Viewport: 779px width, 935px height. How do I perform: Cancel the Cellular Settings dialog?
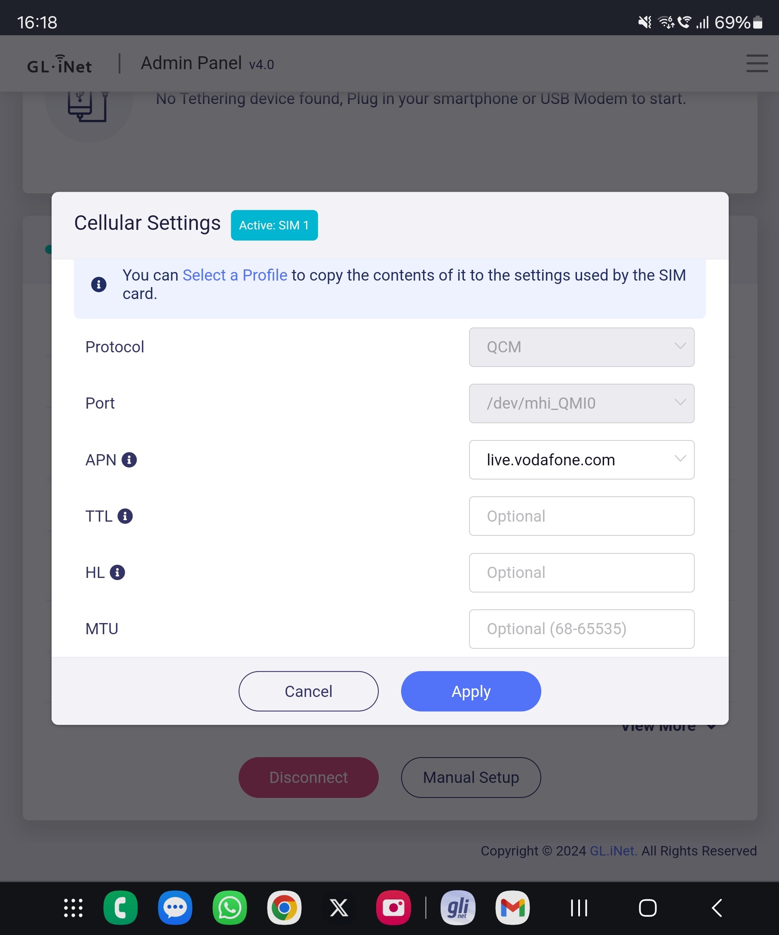308,691
